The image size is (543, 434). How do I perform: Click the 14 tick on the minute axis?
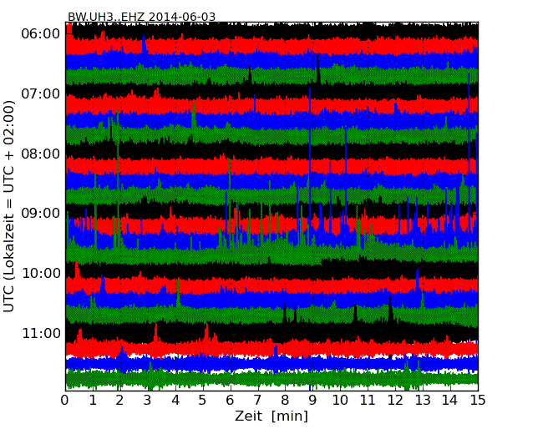click(x=449, y=400)
